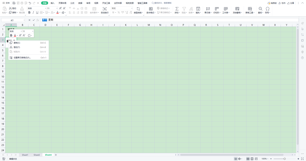Click the 求和 sum icon

pyautogui.click(x=177, y=9)
